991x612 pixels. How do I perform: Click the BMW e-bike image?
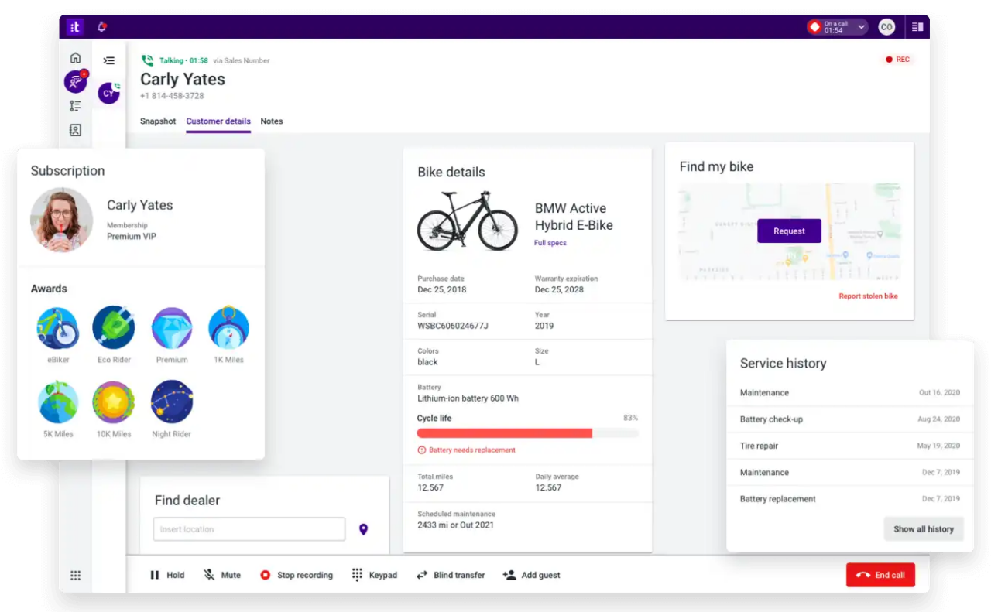pyautogui.click(x=468, y=221)
